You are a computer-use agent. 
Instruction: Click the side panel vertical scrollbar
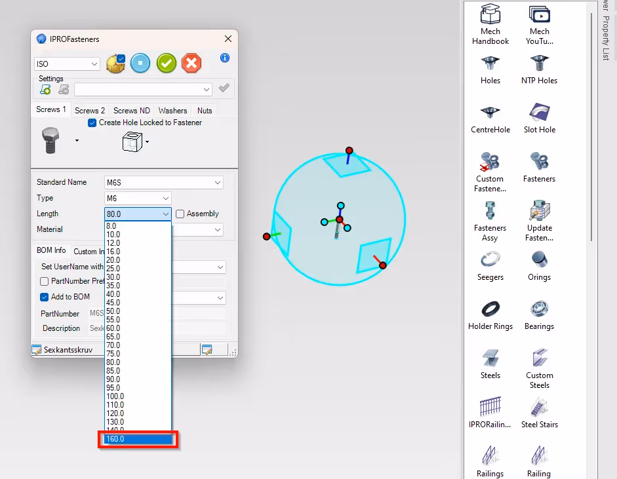591,128
